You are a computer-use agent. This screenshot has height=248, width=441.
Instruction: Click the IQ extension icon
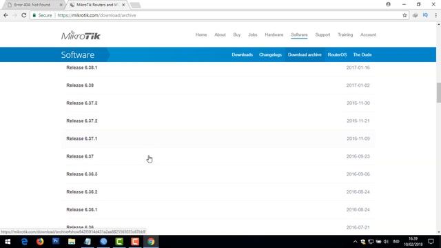(425, 15)
